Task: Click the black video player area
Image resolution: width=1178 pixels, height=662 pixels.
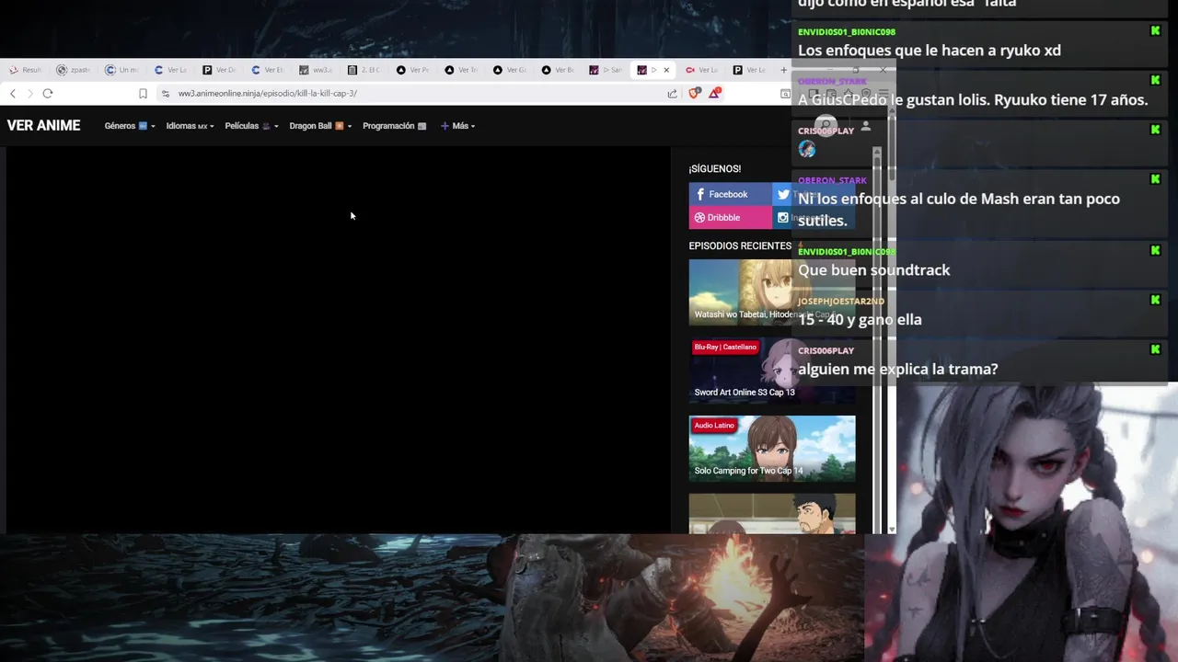Action: (x=339, y=340)
